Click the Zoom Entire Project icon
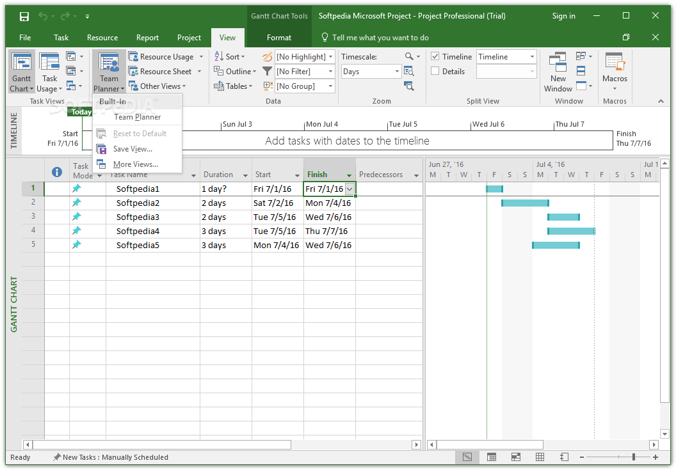This screenshot has width=676, height=470. (408, 72)
